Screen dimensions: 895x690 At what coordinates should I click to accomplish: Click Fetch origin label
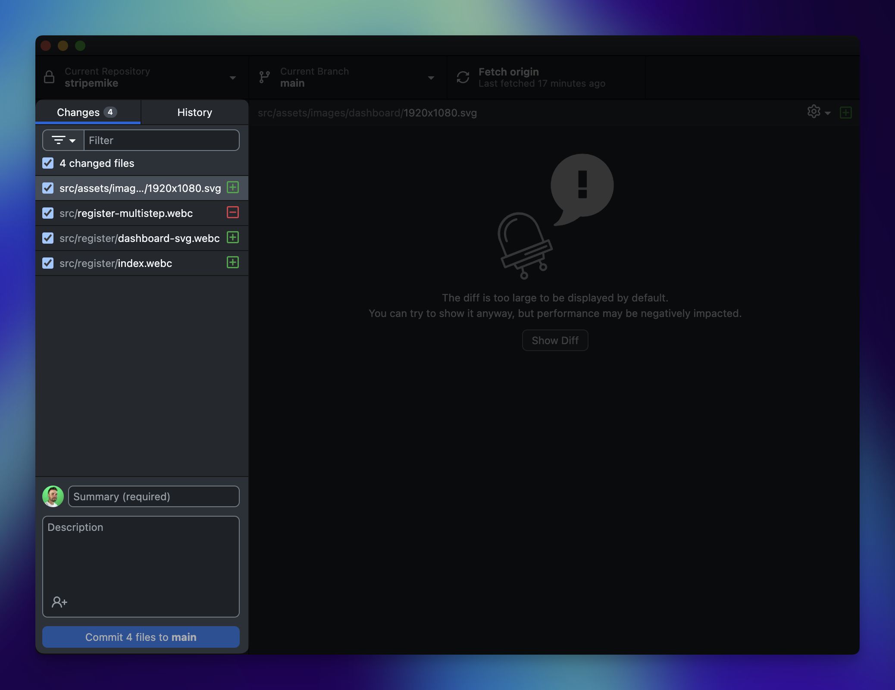tap(509, 72)
